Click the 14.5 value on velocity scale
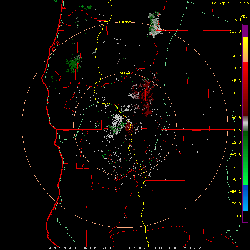The width and height of the screenshot is (250, 250). coord(236,105)
